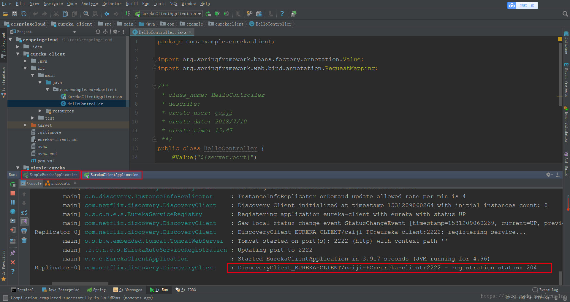This screenshot has height=302, width=570.
Task: Open Run panel gear settings
Action: (x=549, y=175)
